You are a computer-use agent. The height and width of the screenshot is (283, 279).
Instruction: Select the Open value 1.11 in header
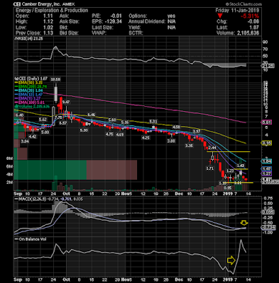pos(48,16)
